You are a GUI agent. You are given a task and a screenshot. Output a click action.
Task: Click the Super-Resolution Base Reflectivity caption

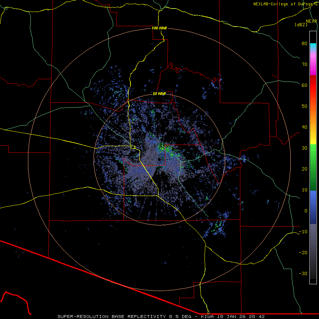point(161,317)
